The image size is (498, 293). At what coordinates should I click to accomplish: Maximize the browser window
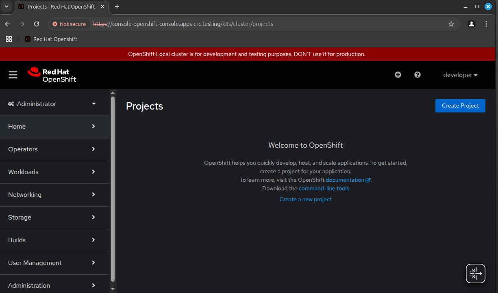(477, 6)
